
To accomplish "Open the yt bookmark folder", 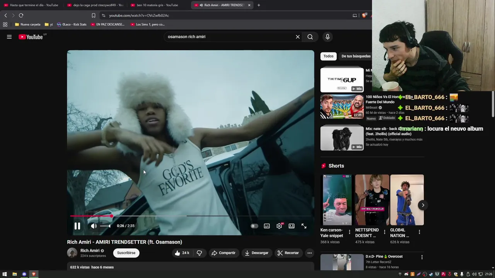I will click(49, 24).
